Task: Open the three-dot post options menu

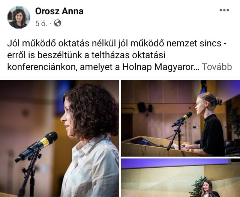Action: tap(224, 10)
